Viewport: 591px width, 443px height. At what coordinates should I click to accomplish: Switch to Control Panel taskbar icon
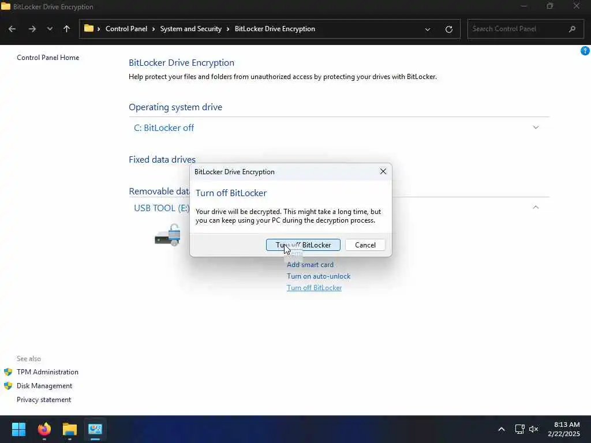(95, 429)
